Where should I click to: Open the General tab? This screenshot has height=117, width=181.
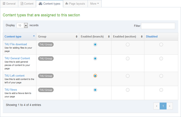coord(9,4)
